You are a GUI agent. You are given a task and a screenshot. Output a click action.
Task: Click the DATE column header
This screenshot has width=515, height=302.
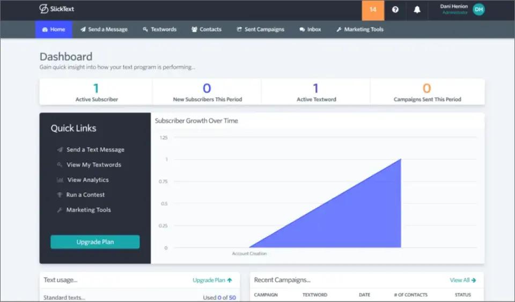tap(365, 295)
